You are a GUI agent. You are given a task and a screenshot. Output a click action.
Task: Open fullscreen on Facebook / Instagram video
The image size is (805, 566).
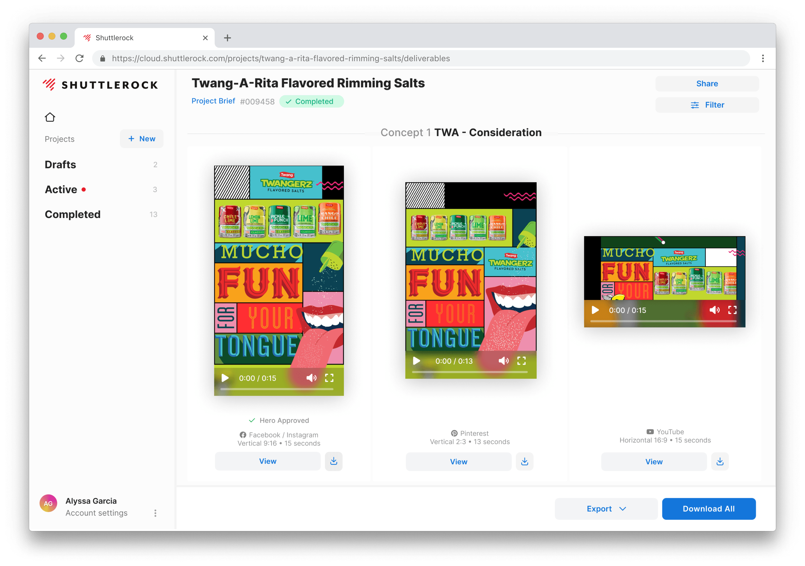pyautogui.click(x=329, y=378)
